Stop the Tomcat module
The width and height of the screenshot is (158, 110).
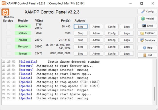(x=80, y=54)
